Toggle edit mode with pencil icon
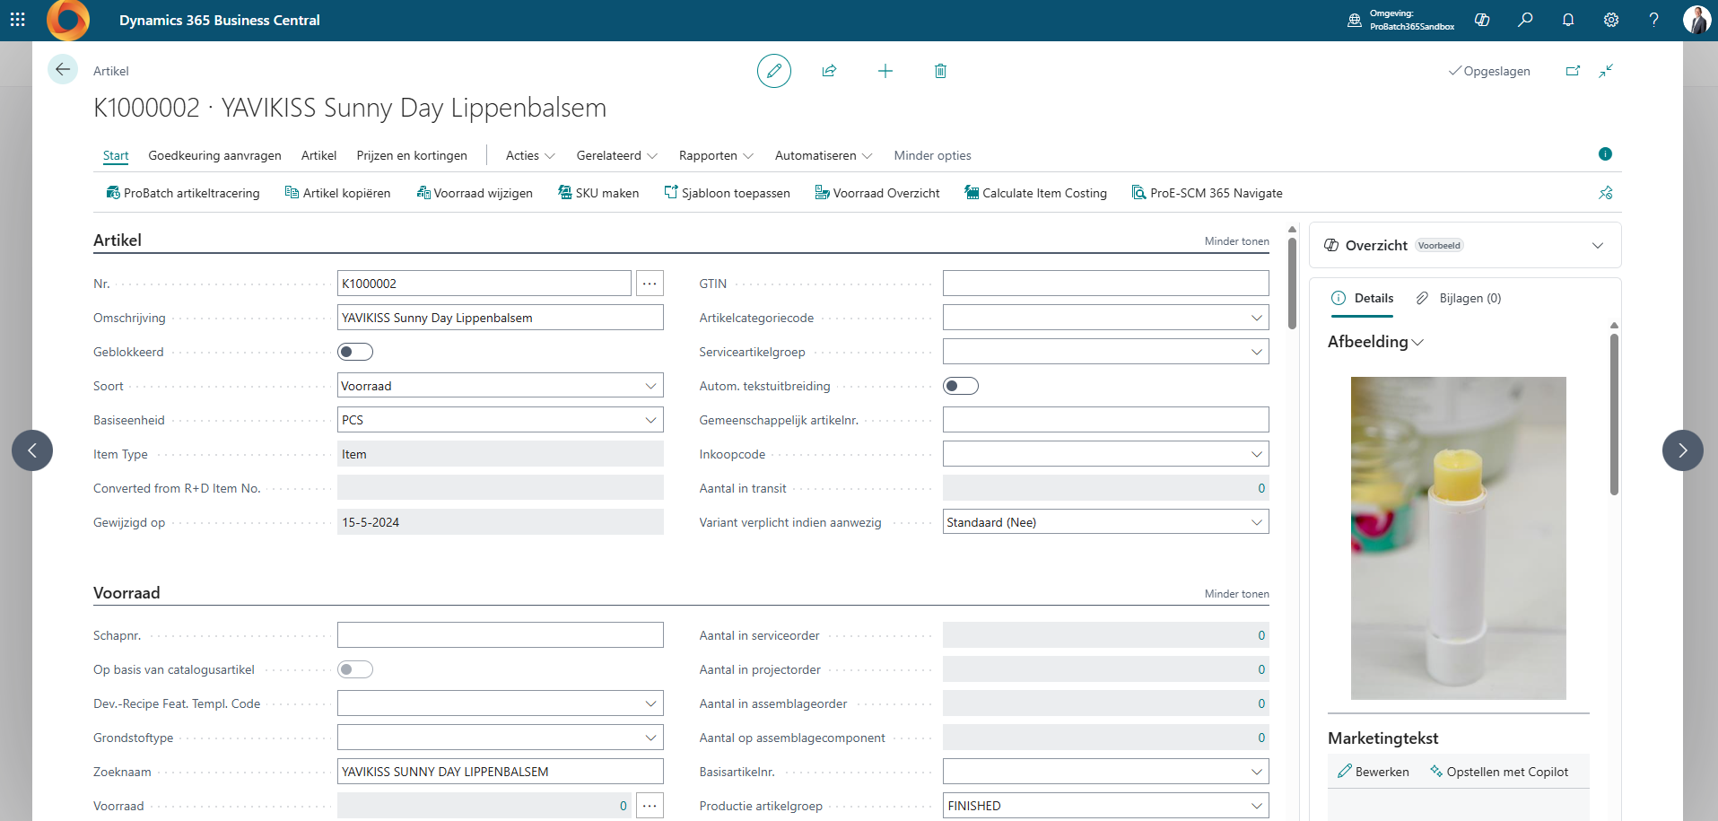The image size is (1718, 821). click(774, 71)
